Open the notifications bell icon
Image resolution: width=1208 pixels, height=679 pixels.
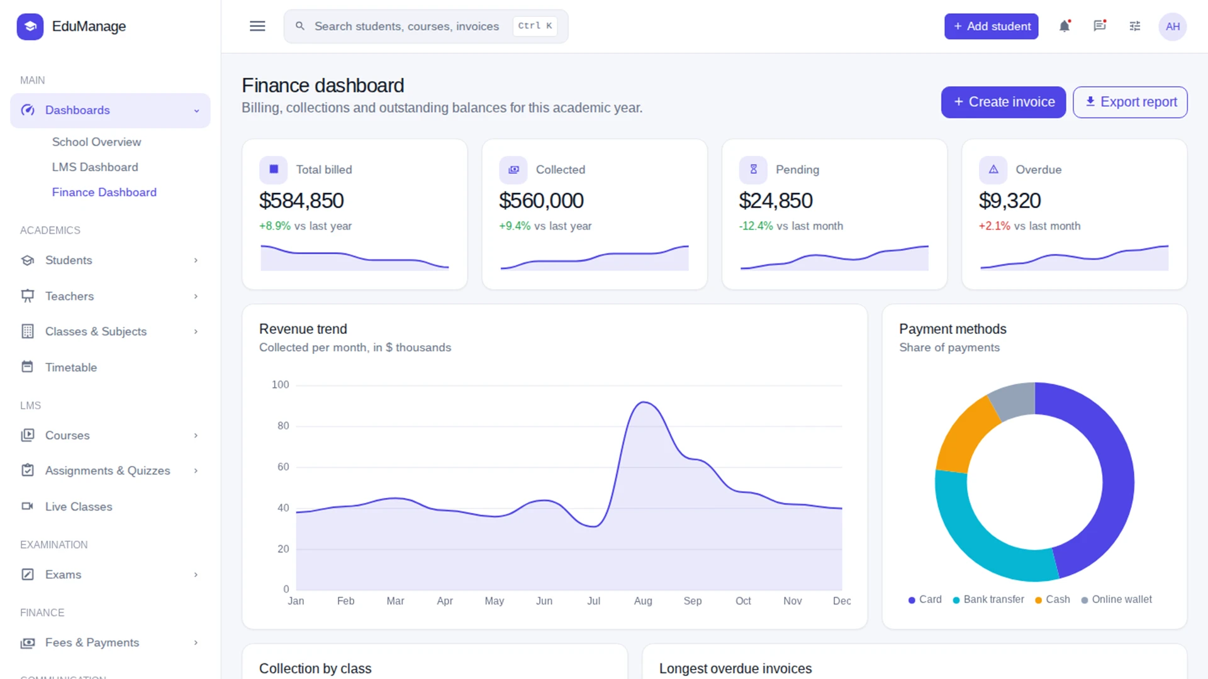[1065, 26]
